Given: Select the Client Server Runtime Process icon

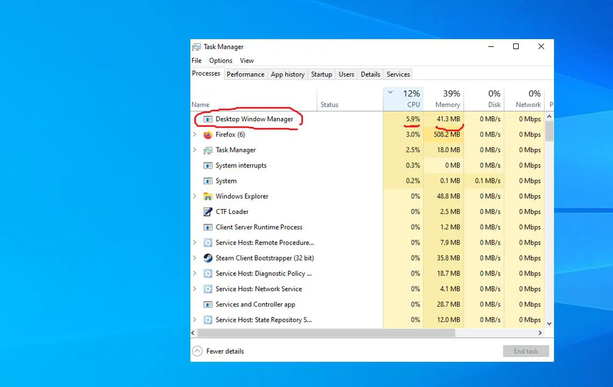Looking at the screenshot, I should (x=208, y=227).
